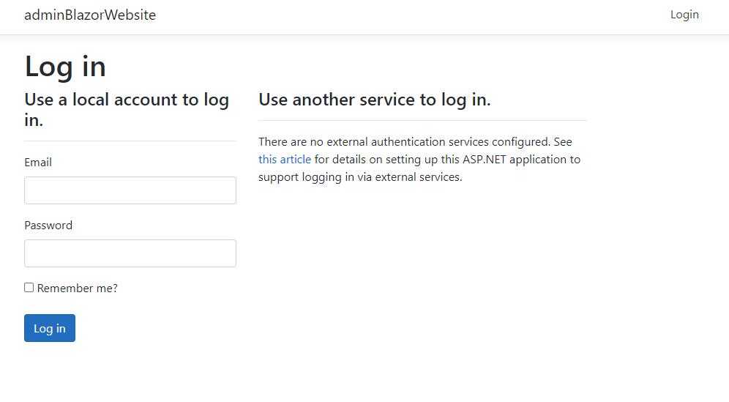Click the divider under the another service heading
The image size is (729, 402).
click(422, 121)
